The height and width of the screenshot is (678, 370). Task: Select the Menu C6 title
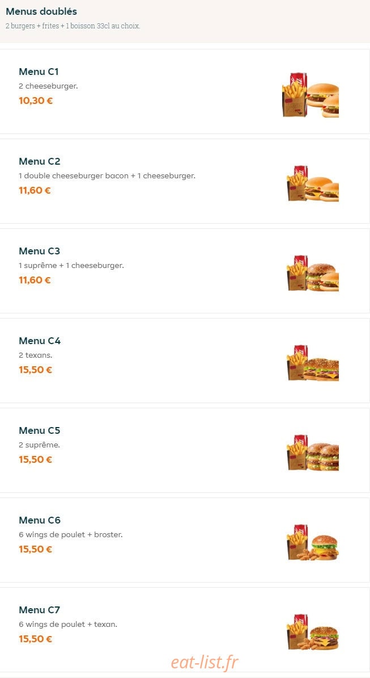pyautogui.click(x=39, y=520)
